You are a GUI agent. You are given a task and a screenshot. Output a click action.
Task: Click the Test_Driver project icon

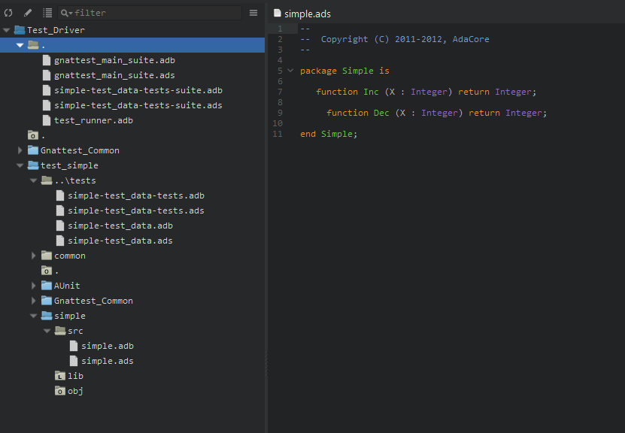(x=20, y=30)
